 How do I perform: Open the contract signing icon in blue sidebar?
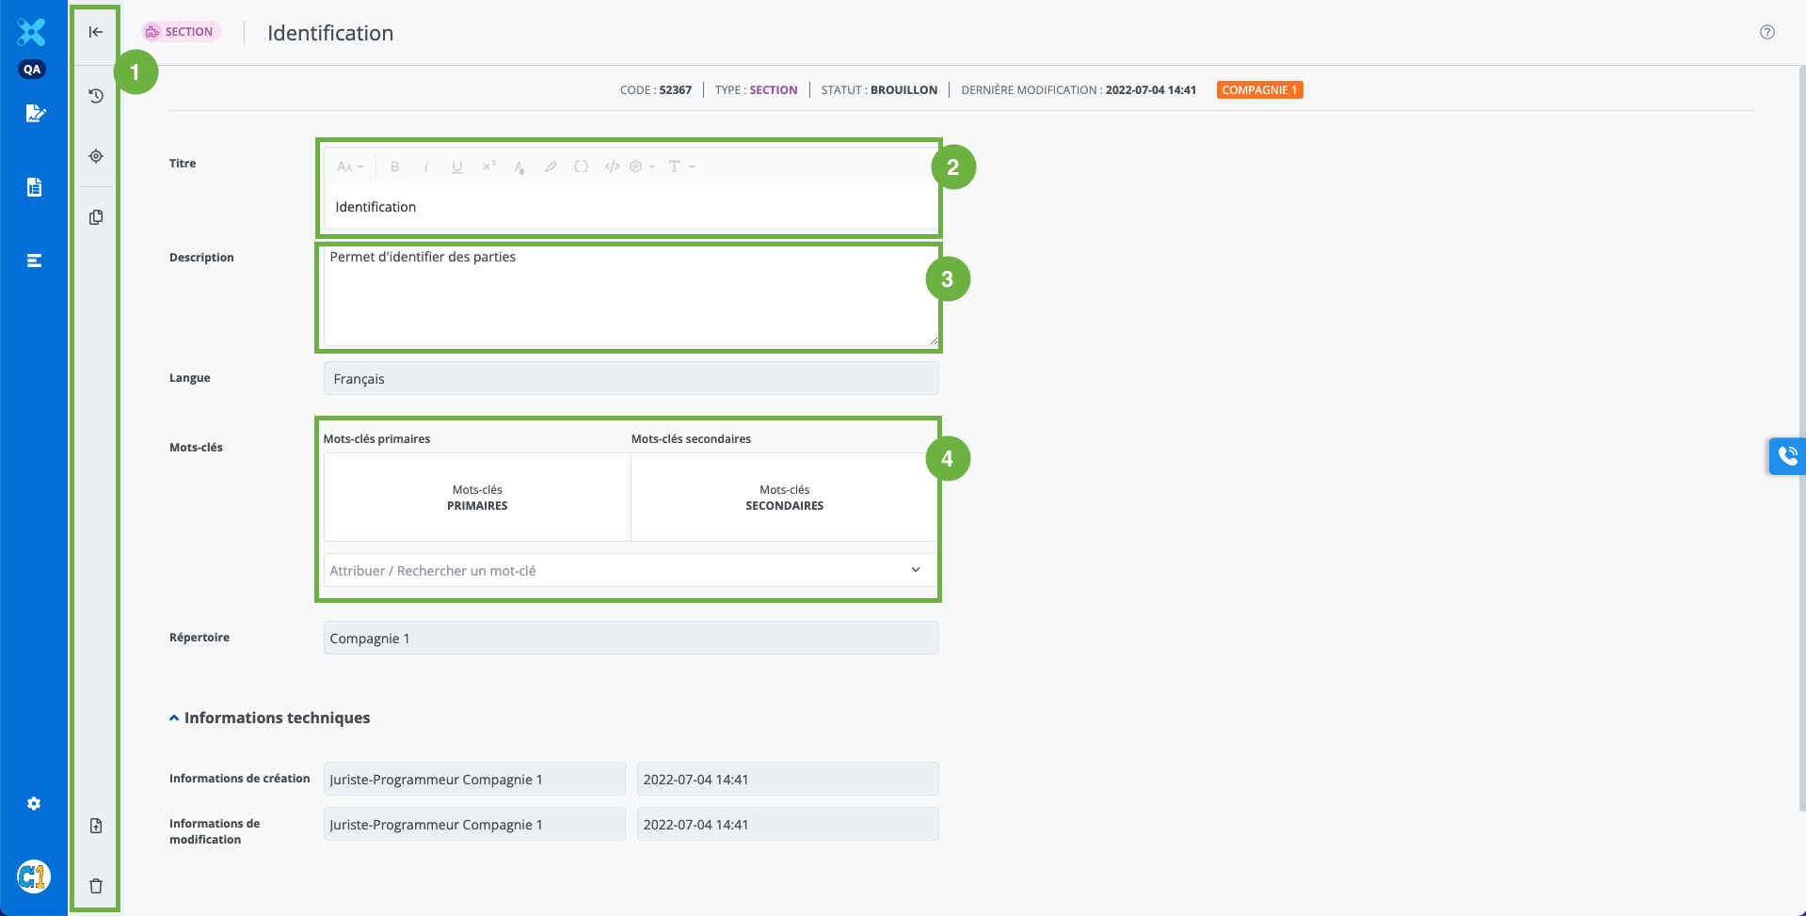pyautogui.click(x=35, y=114)
